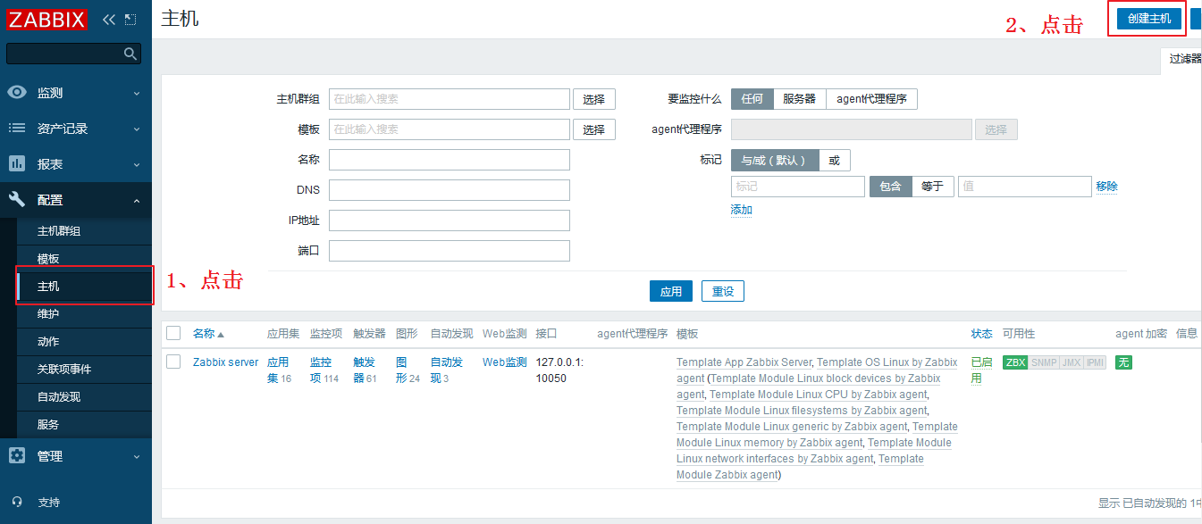
Task: Expand the 管理 menu chevron
Action: click(137, 456)
